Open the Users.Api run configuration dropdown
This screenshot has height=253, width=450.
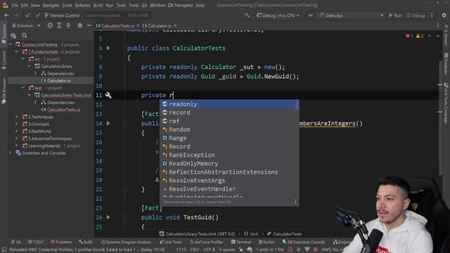point(352,15)
